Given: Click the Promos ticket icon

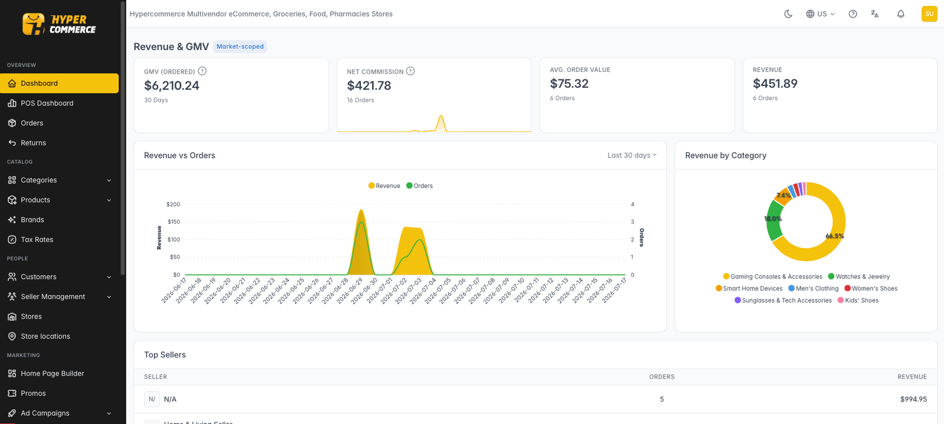Looking at the screenshot, I should click(12, 393).
